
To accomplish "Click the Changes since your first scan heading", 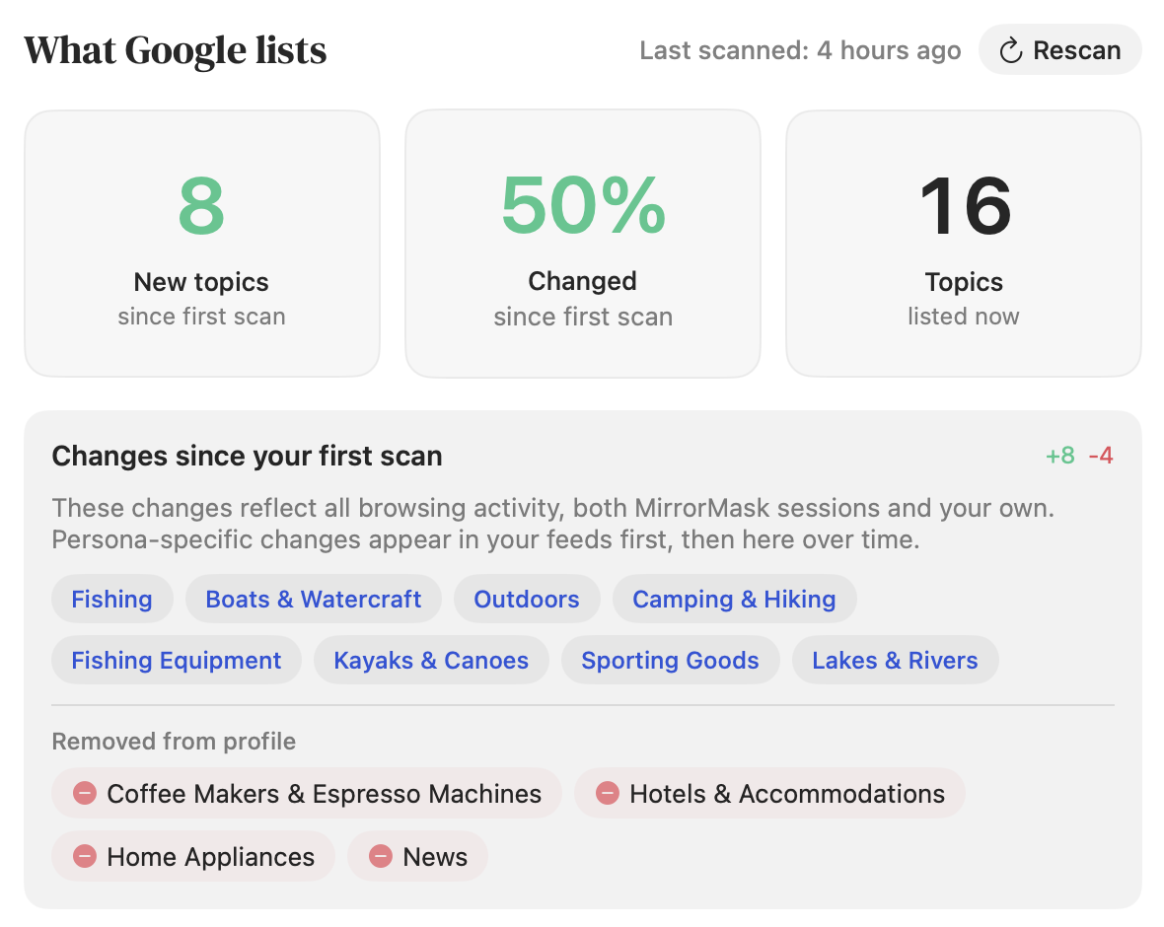I will pos(248,456).
